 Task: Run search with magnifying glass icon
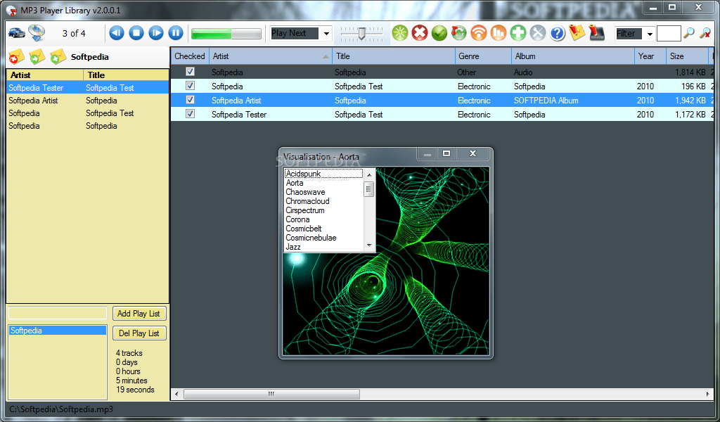[689, 33]
